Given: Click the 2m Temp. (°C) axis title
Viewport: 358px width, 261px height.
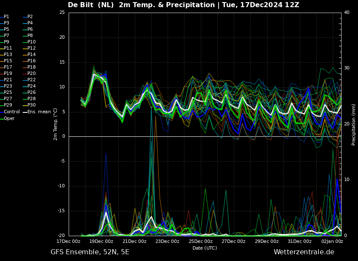Looking at the screenshot, I should 56,124.
